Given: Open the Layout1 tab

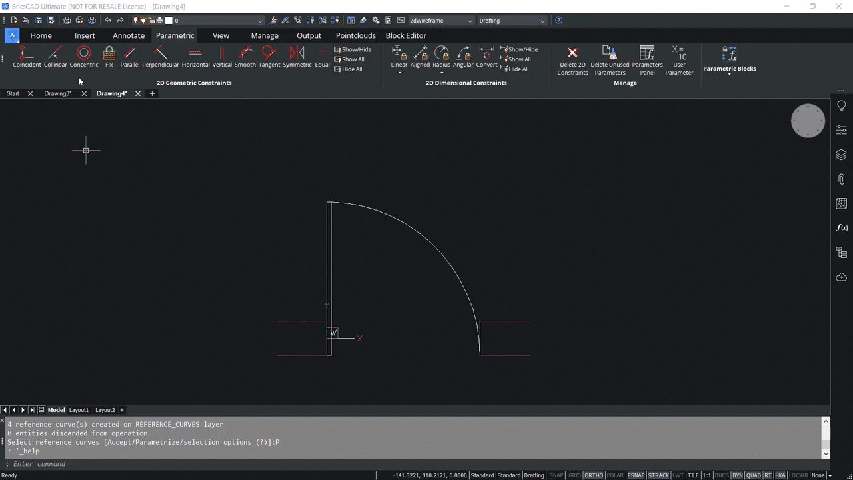Looking at the screenshot, I should pos(79,410).
